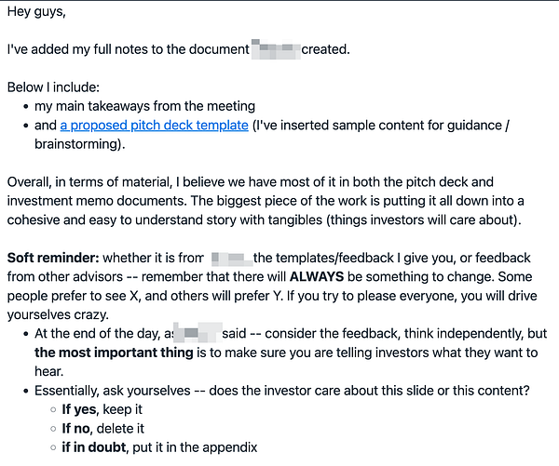Click the bullet point before "At the end of the day"
The image size is (559, 466).
[26, 334]
